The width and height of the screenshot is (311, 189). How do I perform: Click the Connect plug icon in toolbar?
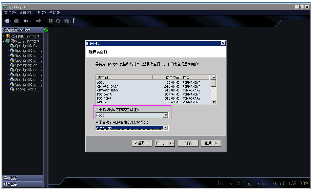(8, 21)
